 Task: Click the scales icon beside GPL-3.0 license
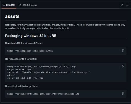coord(20,5)
